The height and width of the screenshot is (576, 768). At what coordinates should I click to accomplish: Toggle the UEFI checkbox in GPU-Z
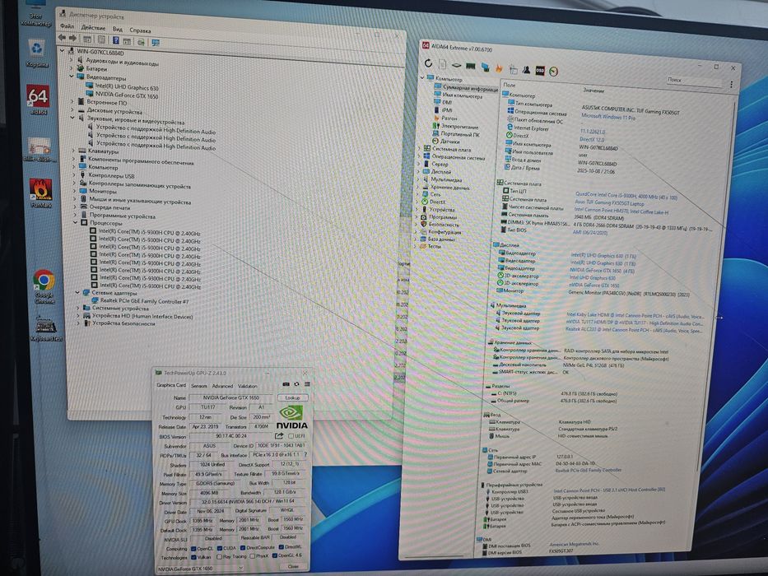point(291,436)
